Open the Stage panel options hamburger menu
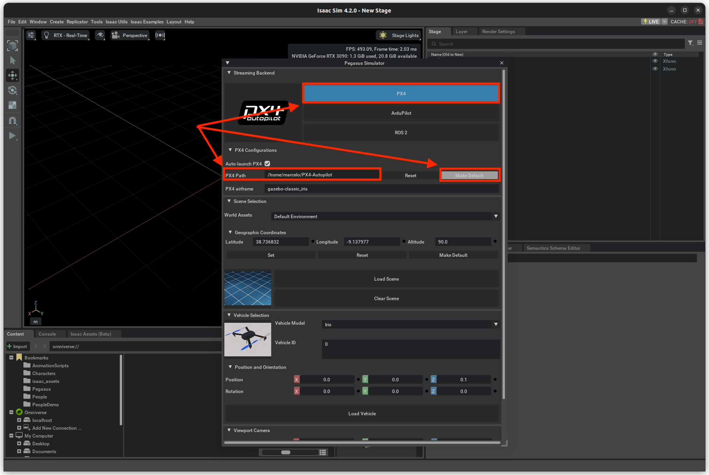 coord(700,43)
